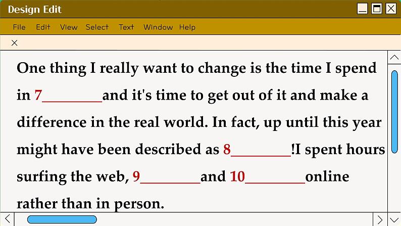Open the Edit menu
This screenshot has height=226, width=401.
click(x=43, y=27)
